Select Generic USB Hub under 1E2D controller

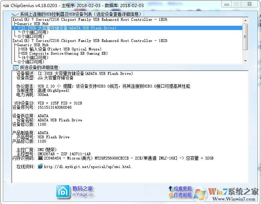point(32,45)
